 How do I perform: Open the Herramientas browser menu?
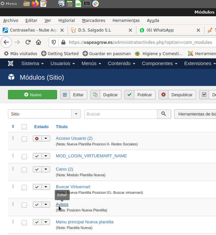click(x=126, y=21)
